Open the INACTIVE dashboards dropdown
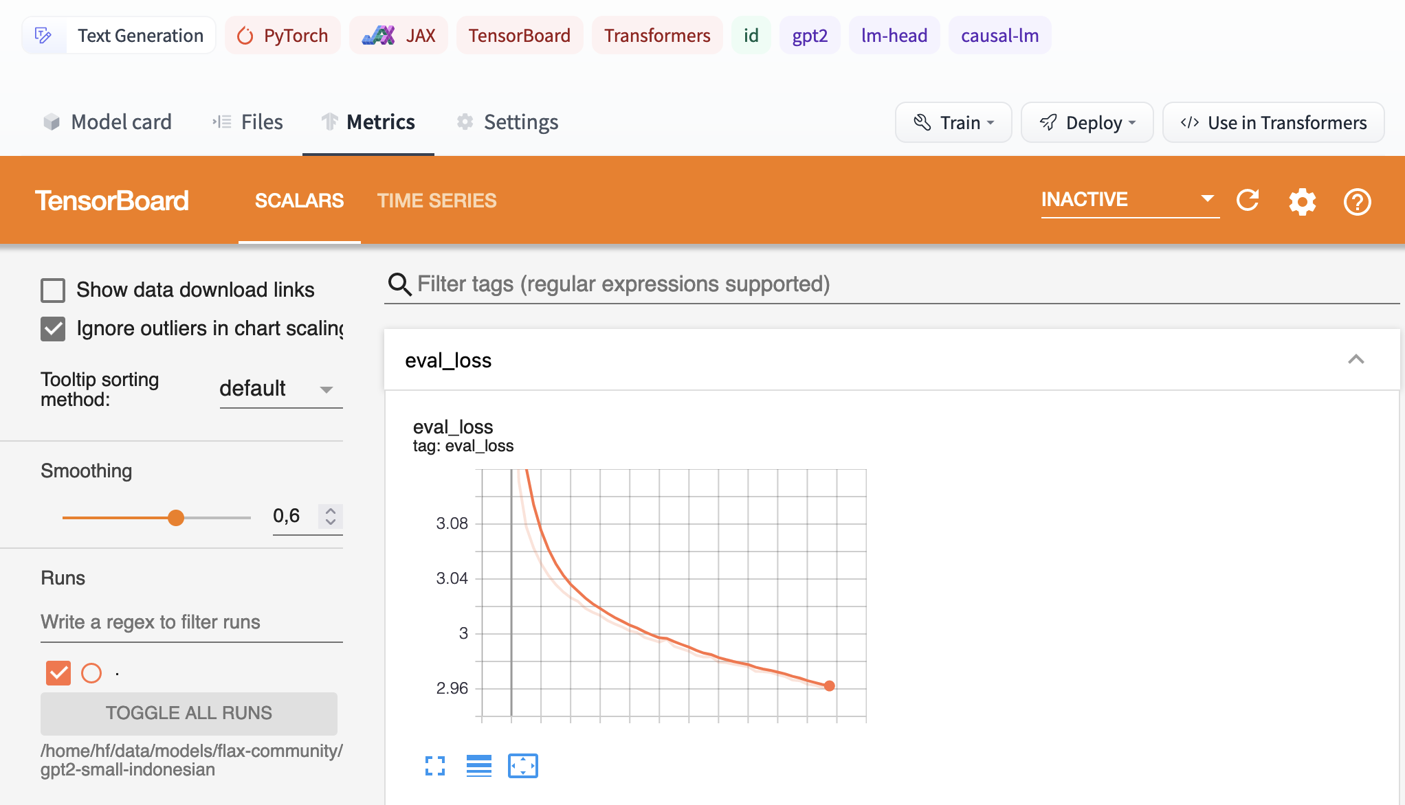This screenshot has height=805, width=1405. [x=1129, y=200]
